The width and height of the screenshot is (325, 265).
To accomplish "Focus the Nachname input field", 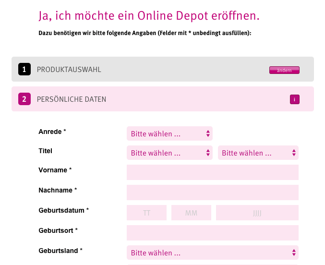I will pyautogui.click(x=213, y=193).
